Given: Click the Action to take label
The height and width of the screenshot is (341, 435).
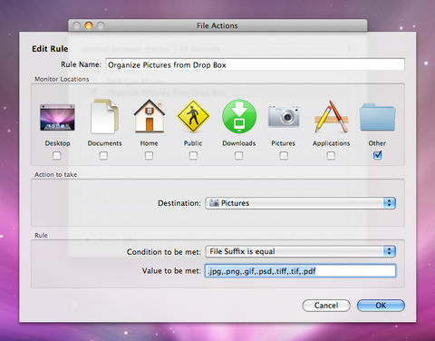Looking at the screenshot, I should 56,175.
